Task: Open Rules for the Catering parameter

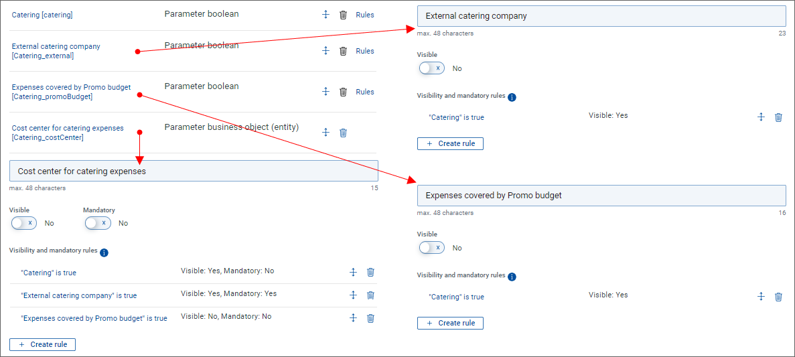Action: (x=365, y=15)
